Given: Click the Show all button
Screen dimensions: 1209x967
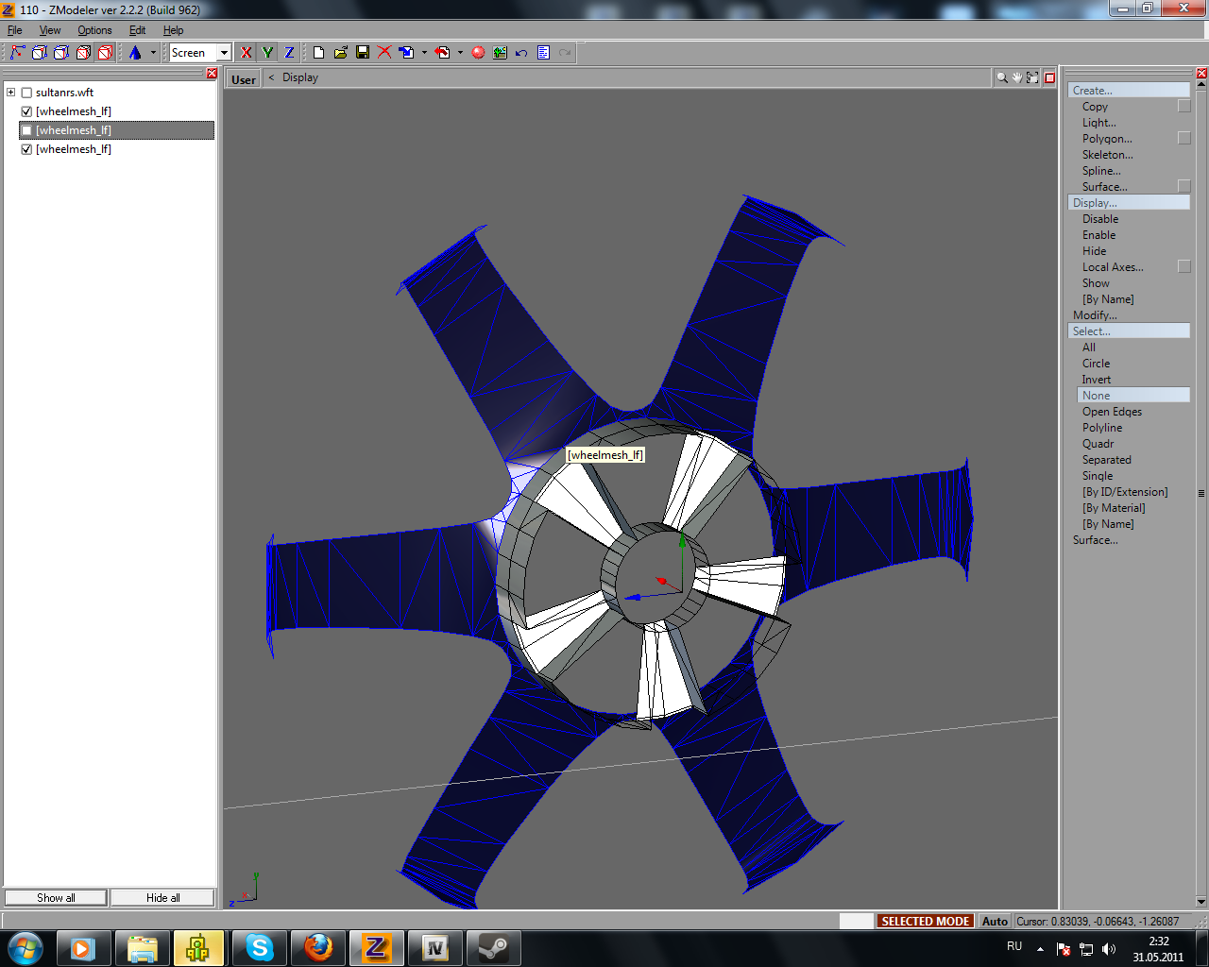Looking at the screenshot, I should click(56, 898).
